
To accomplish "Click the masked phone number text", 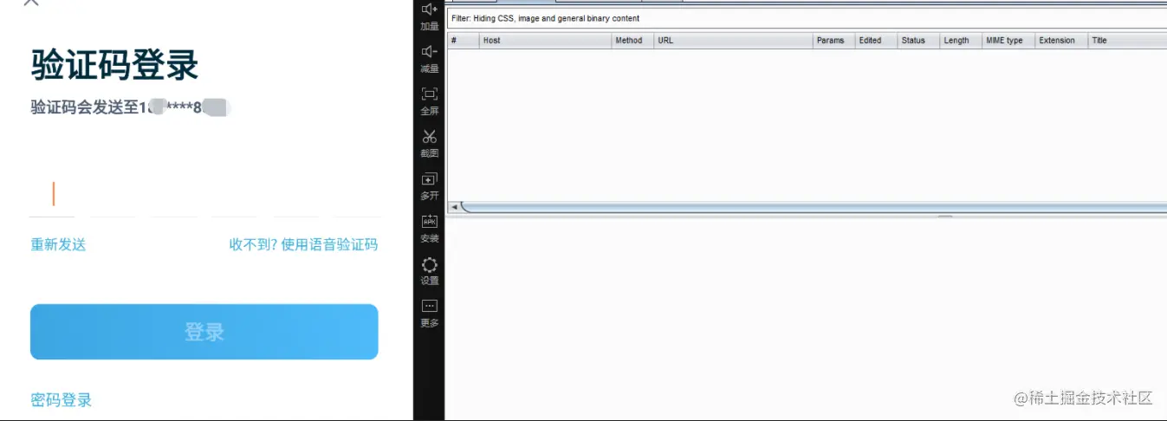I will click(x=183, y=108).
